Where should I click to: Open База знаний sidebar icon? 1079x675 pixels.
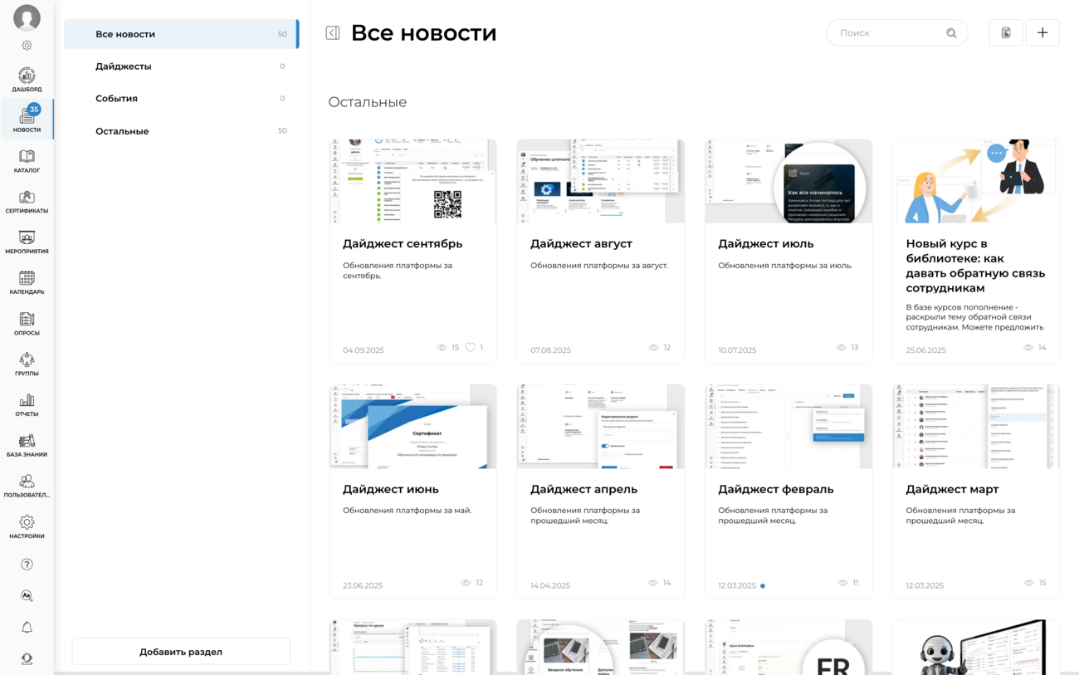27,446
